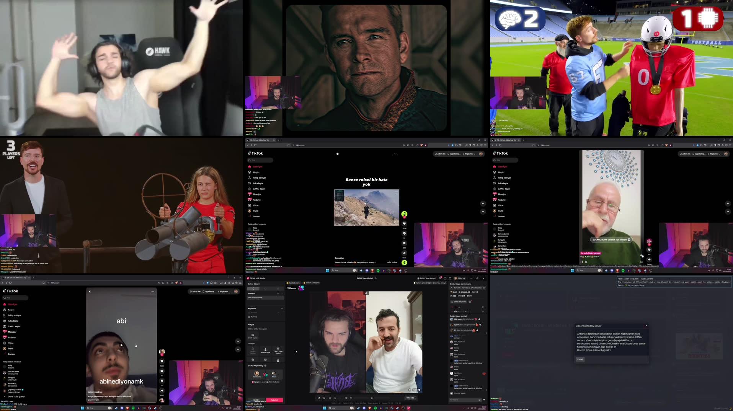The image size is (733, 411).
Task: Open the Ortak yayıncı co-host tool
Action: click(x=253, y=336)
